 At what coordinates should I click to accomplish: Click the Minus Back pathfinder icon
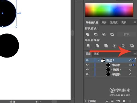click(132, 46)
